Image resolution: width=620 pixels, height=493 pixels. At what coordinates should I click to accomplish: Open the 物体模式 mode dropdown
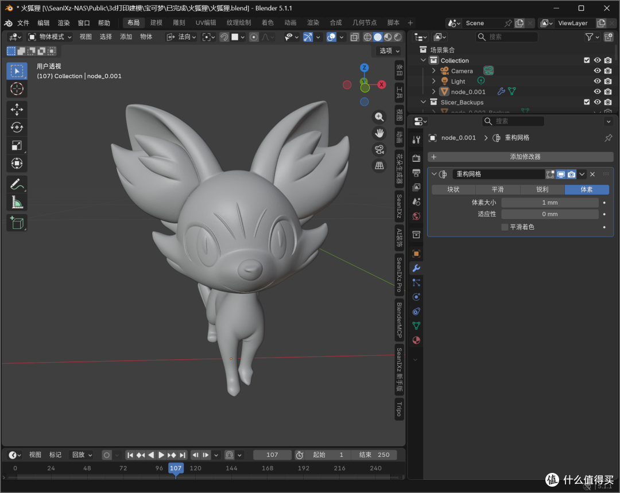pyautogui.click(x=50, y=37)
